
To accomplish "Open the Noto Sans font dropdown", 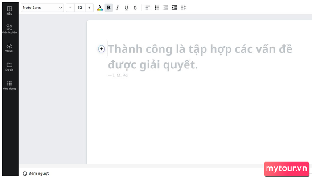I will pyautogui.click(x=42, y=8).
